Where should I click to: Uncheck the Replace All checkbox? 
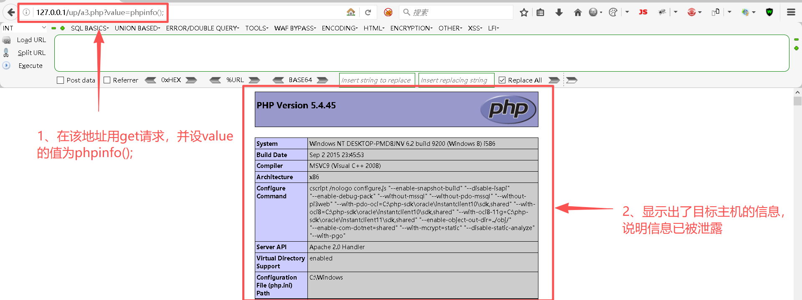[x=502, y=80]
